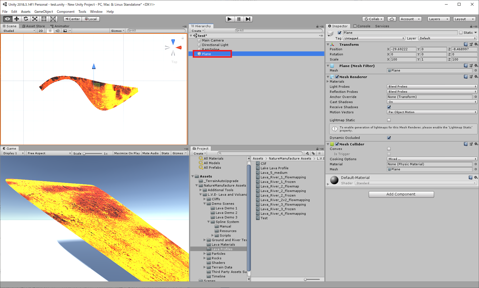Click the Maximize On Play button
Viewport: 479px width, 288px height.
[x=127, y=153]
